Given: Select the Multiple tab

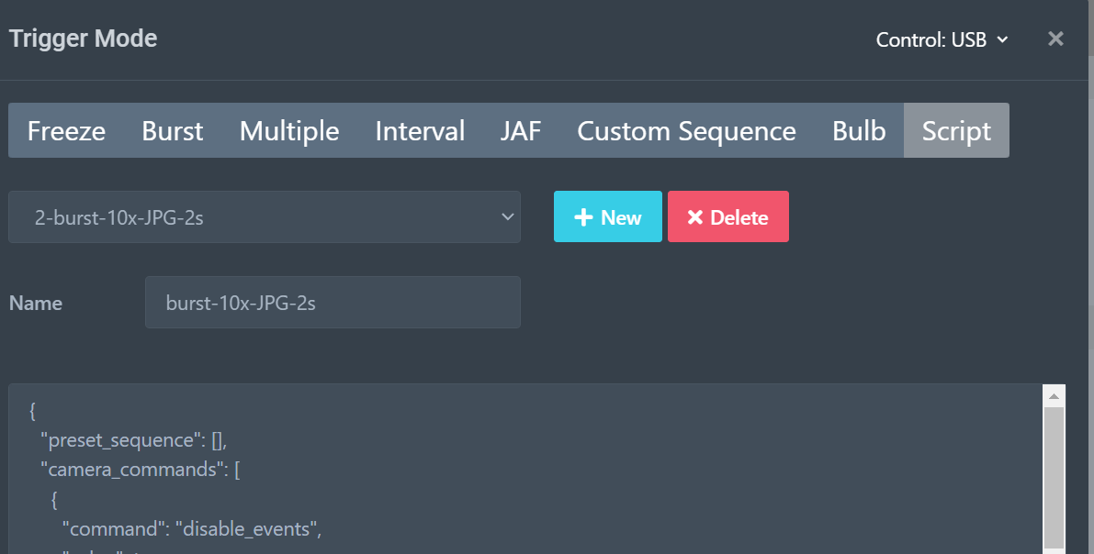Looking at the screenshot, I should (x=289, y=131).
